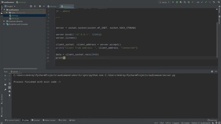
Task: Click the print icon in Run panel
Action: 9,91
